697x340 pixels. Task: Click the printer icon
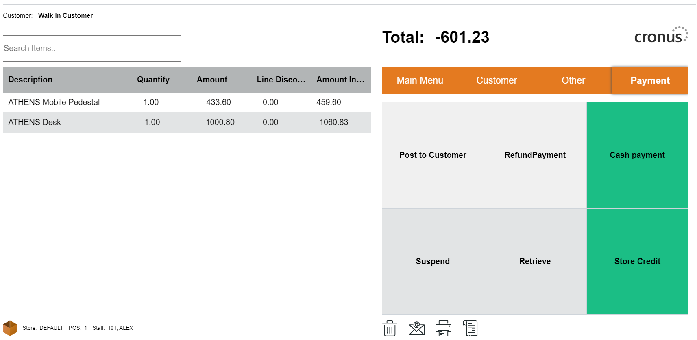coord(443,328)
